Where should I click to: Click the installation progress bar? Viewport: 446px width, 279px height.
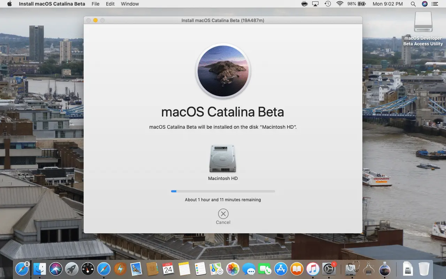223,191
